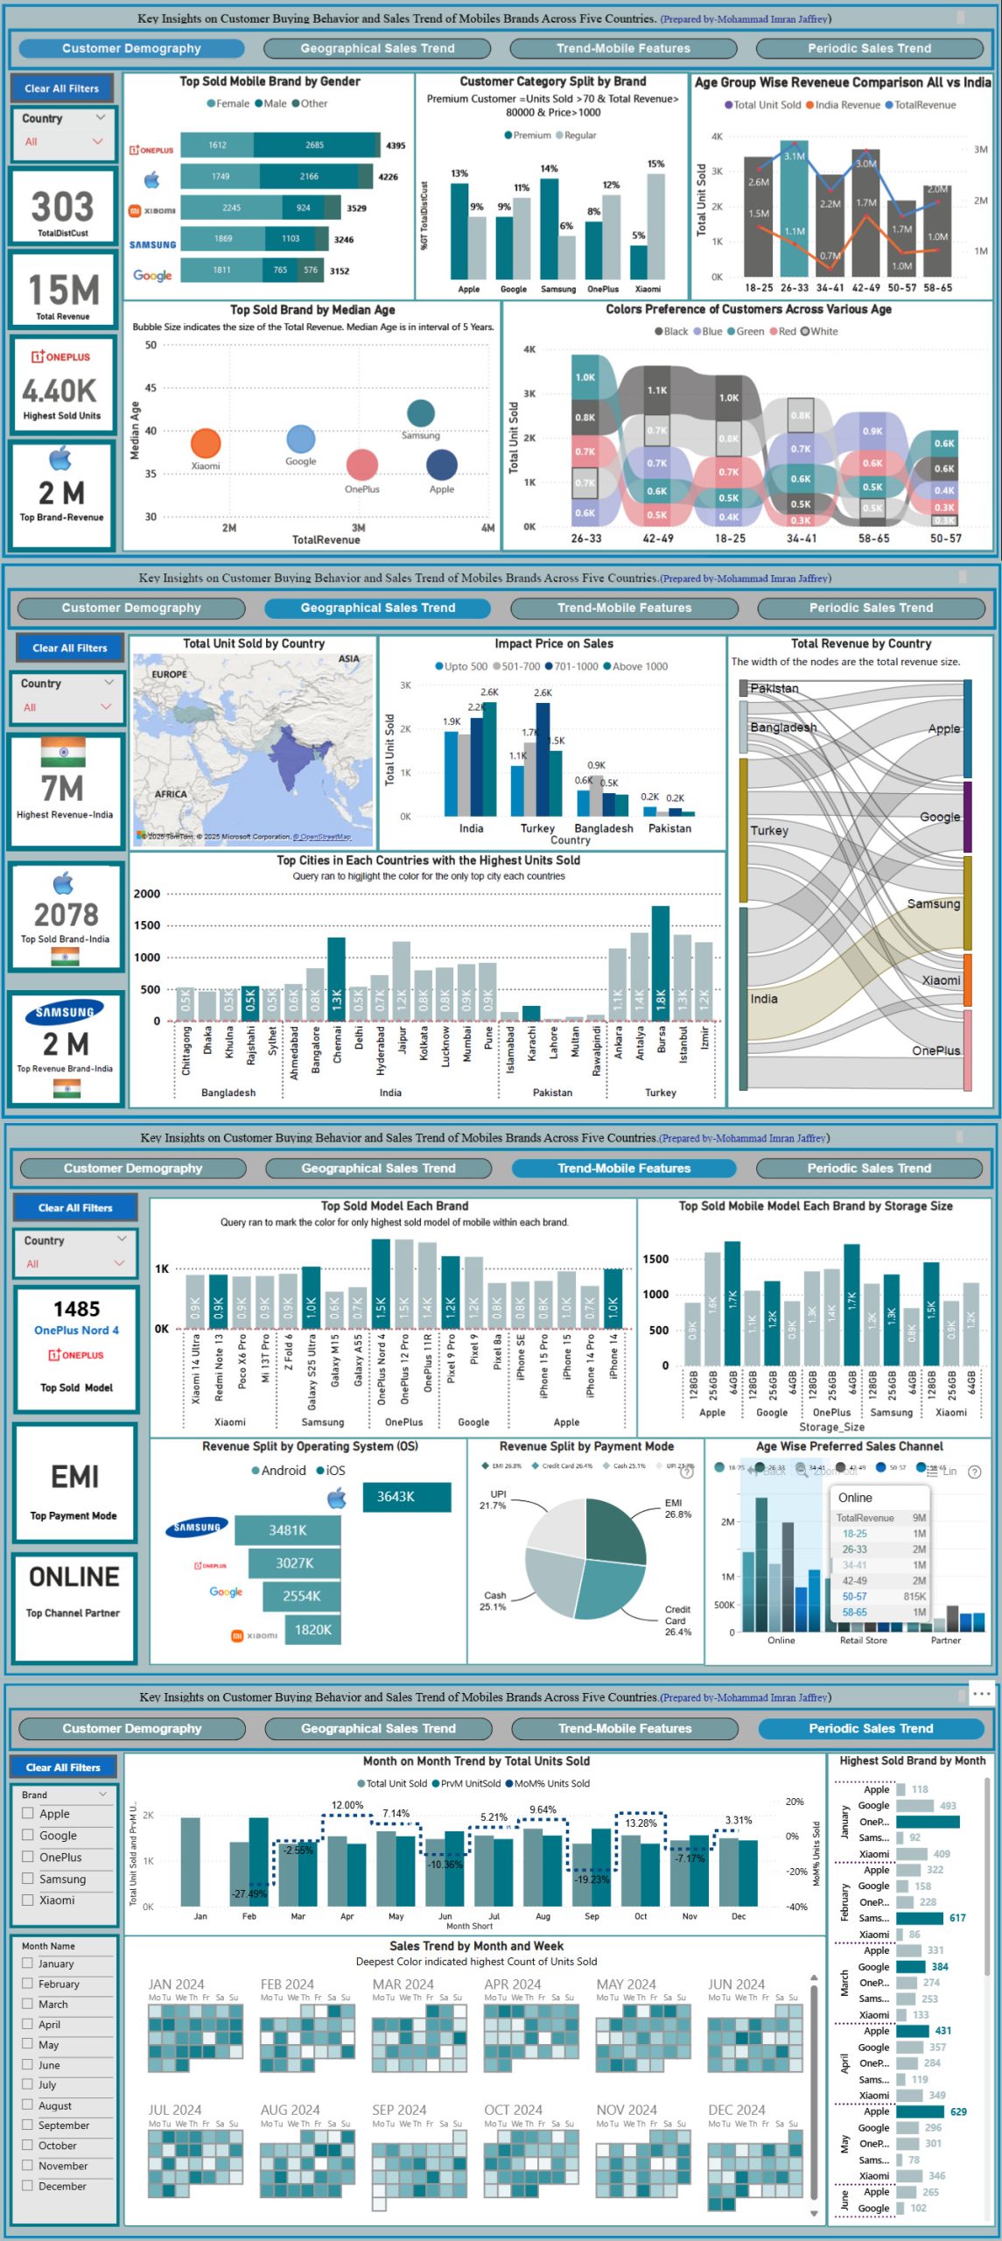The image size is (1002, 2241).
Task: Check January in Month Name slicer
Action: click(28, 1964)
